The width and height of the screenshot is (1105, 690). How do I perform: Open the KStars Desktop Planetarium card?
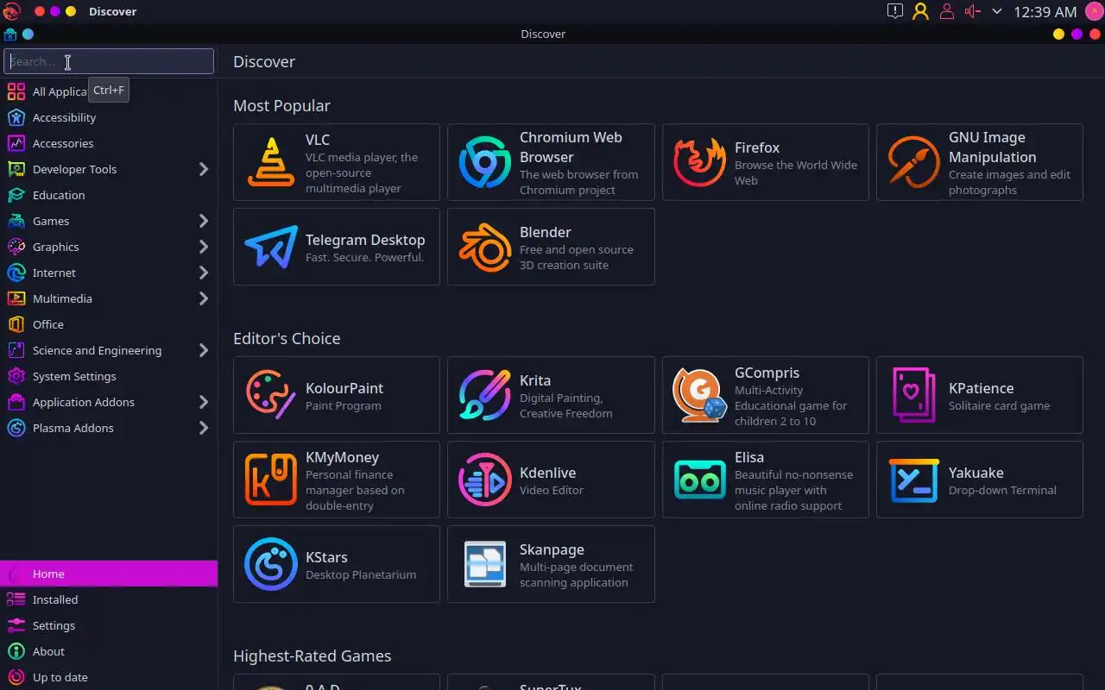337,564
